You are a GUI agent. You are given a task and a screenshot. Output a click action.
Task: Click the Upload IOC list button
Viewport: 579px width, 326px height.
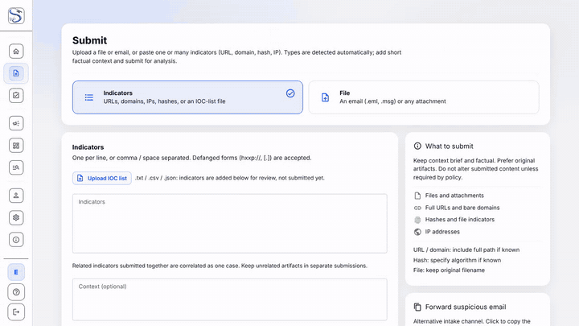[x=102, y=178]
